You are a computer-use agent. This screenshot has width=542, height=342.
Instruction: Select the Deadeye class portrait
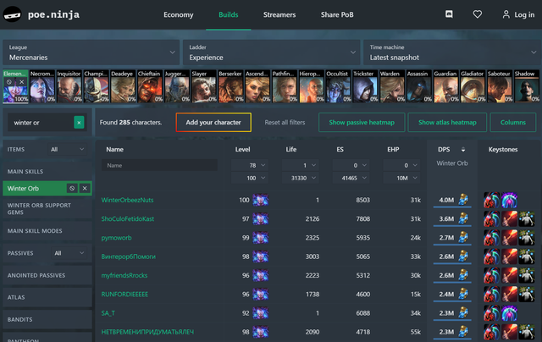point(123,86)
